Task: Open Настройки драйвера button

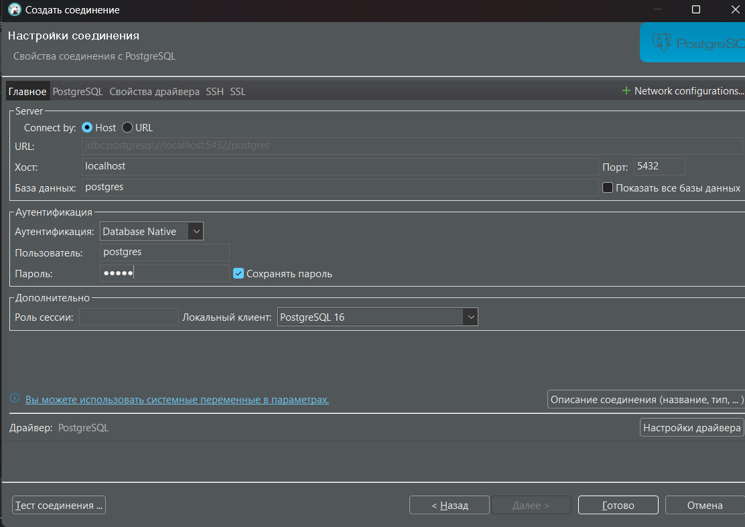Action: (692, 427)
